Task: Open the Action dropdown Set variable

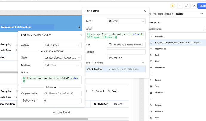Action: [62, 45]
